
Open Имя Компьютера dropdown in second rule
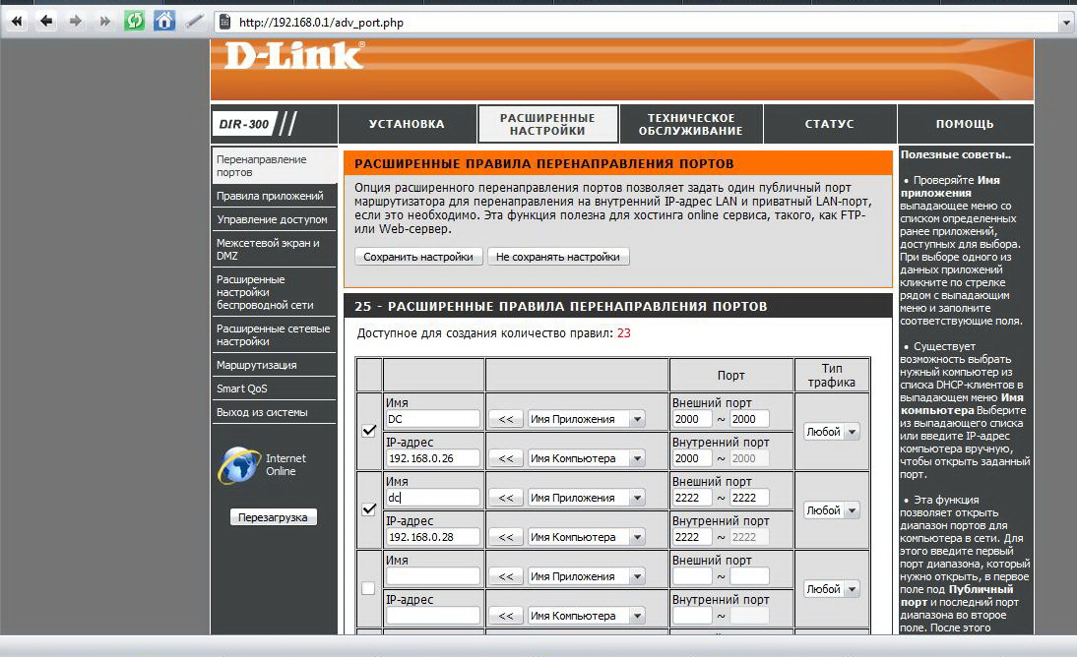coord(586,537)
